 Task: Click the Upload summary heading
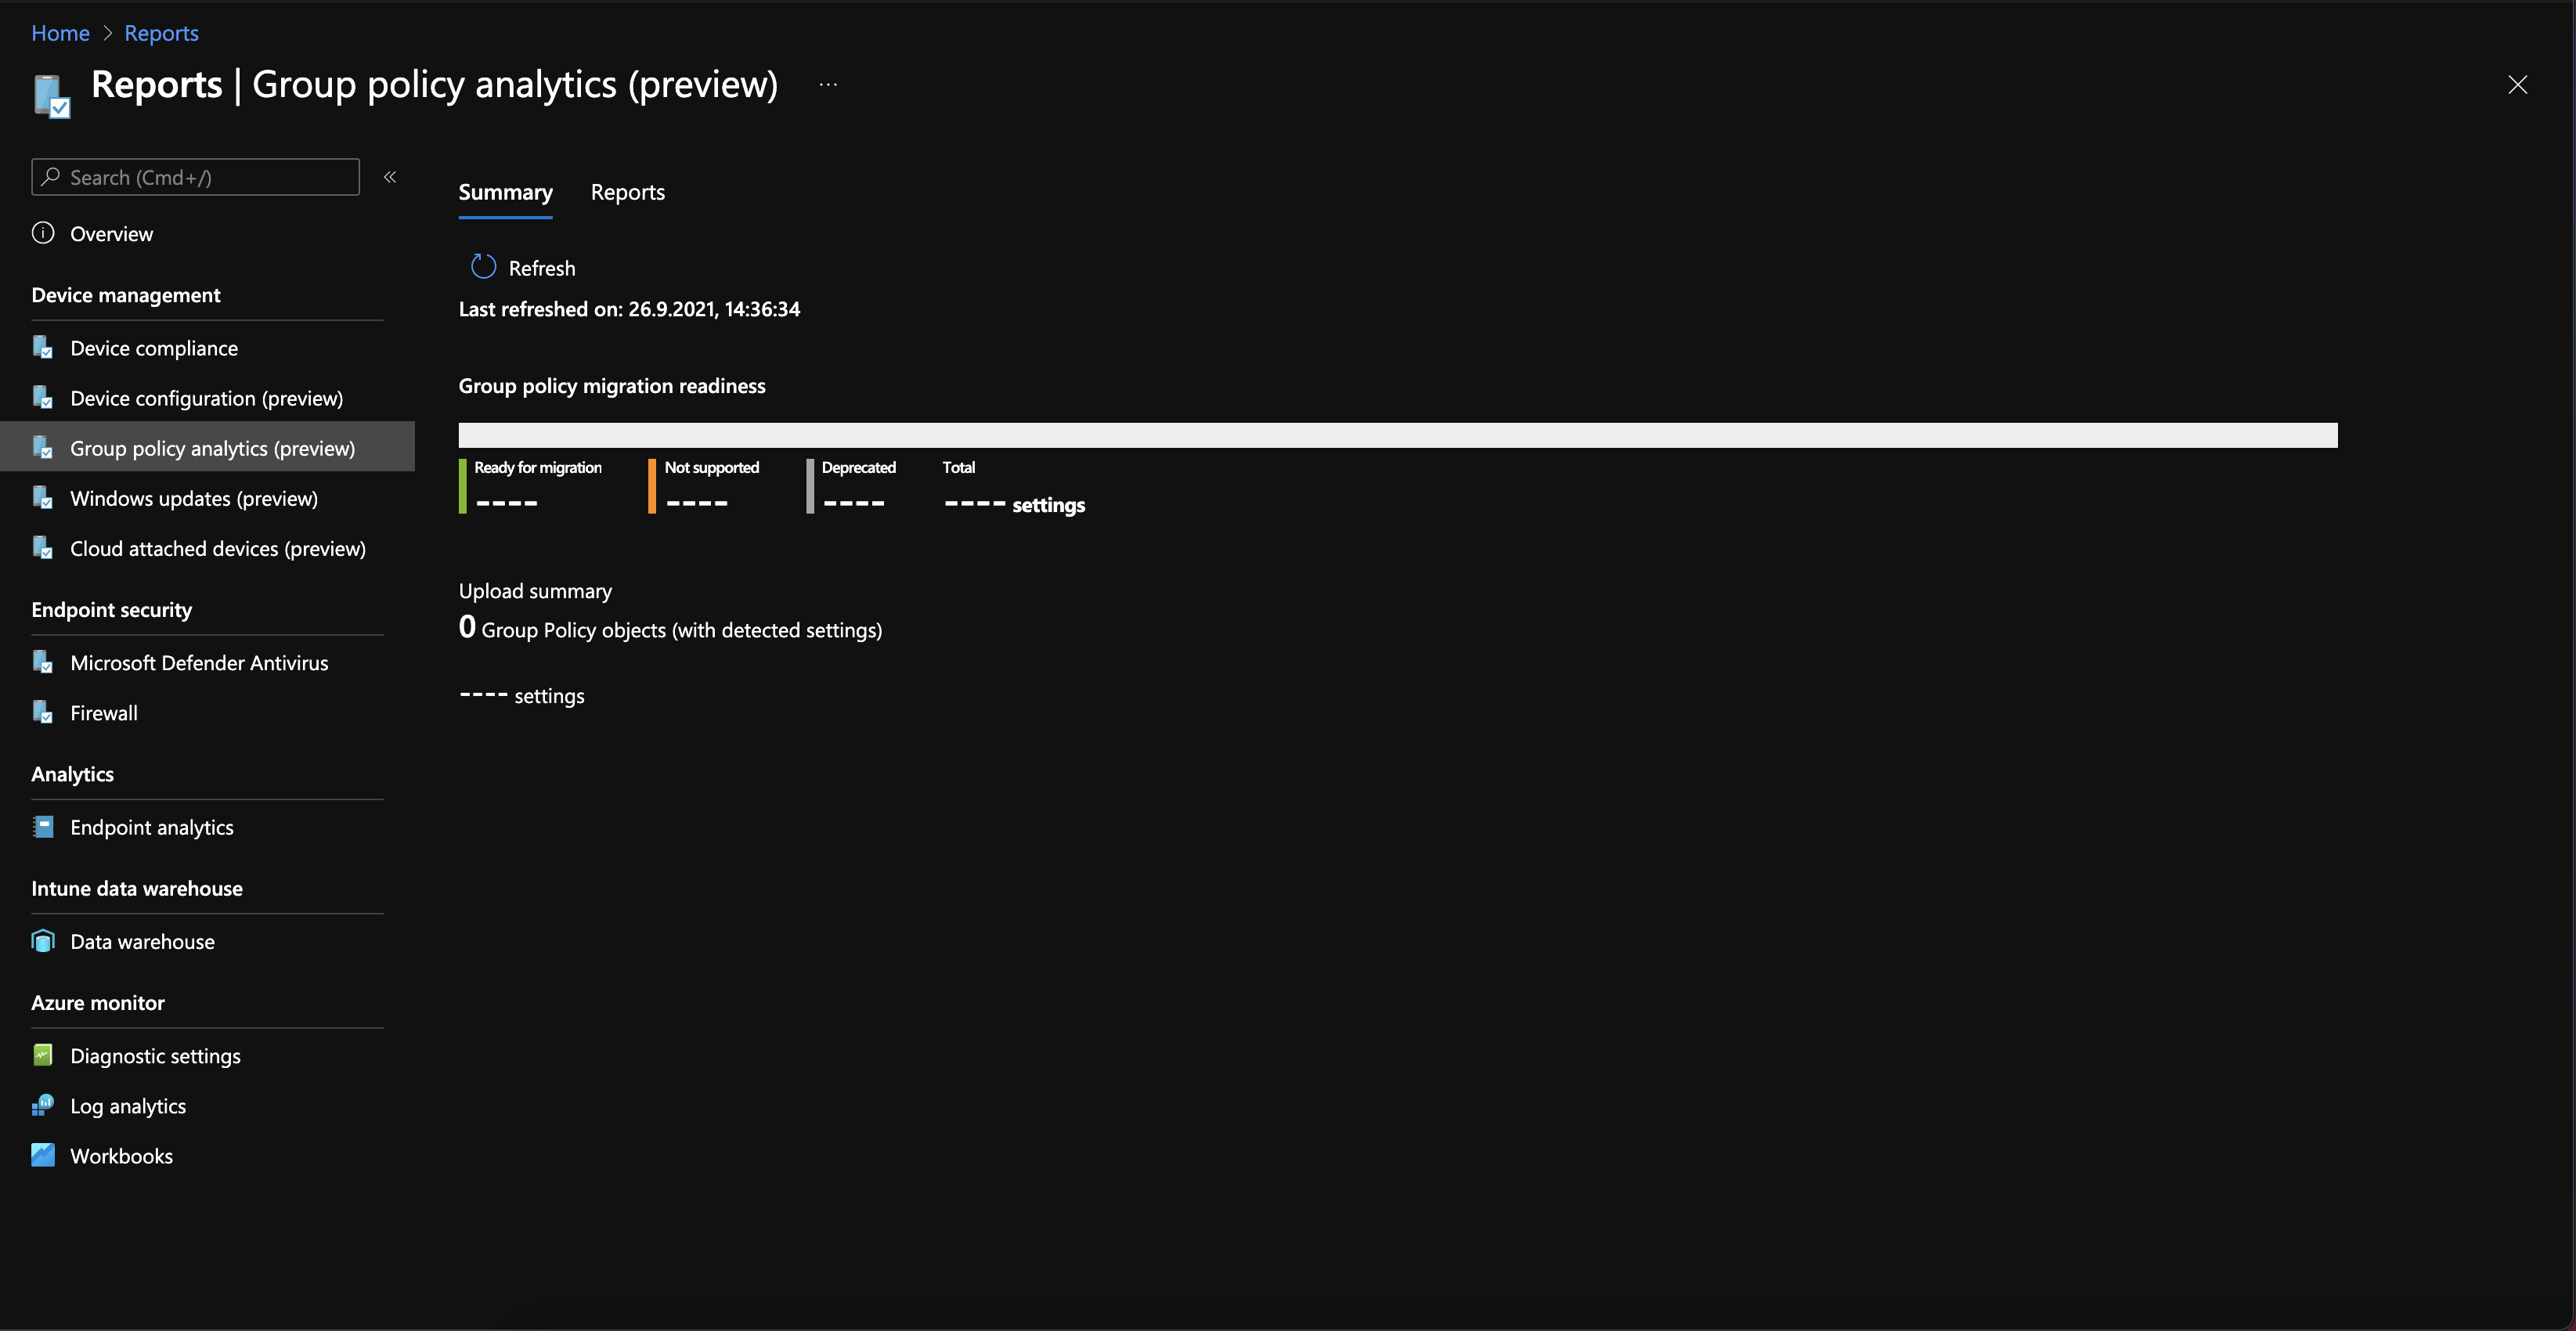[x=535, y=591]
